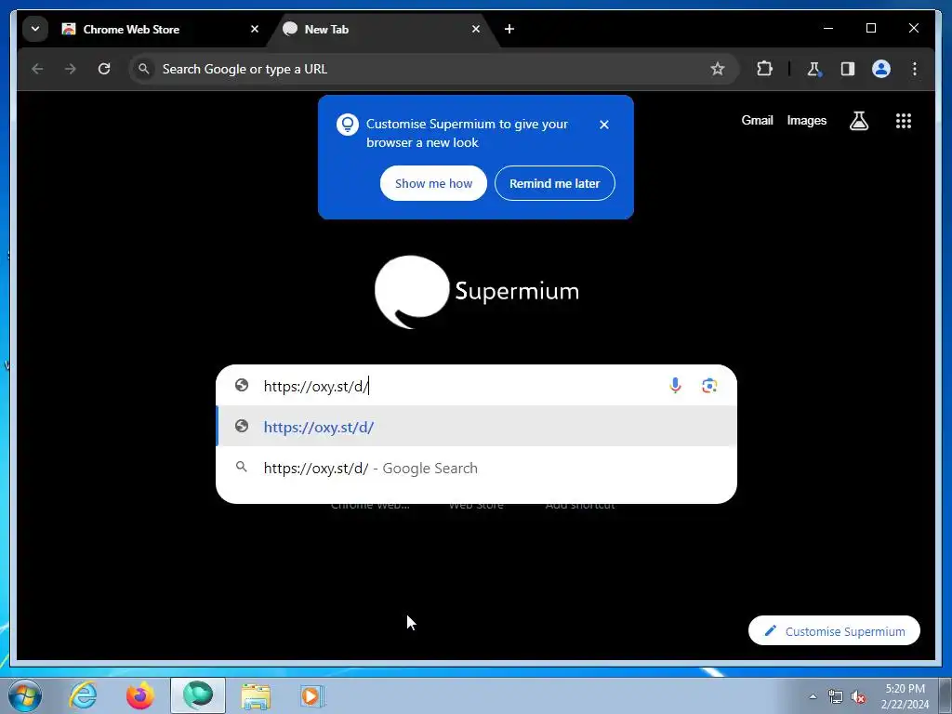This screenshot has width=952, height=714.
Task: Maximize the Supermium window
Action: coord(870,28)
